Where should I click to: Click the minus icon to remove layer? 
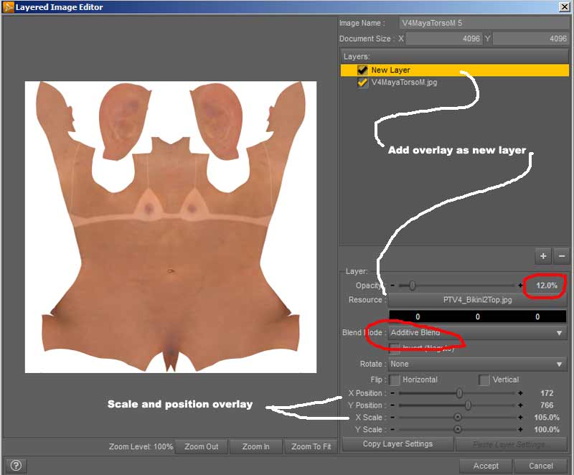(561, 256)
